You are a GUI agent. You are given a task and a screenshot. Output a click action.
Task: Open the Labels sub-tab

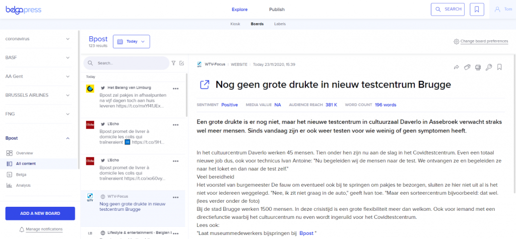[280, 24]
